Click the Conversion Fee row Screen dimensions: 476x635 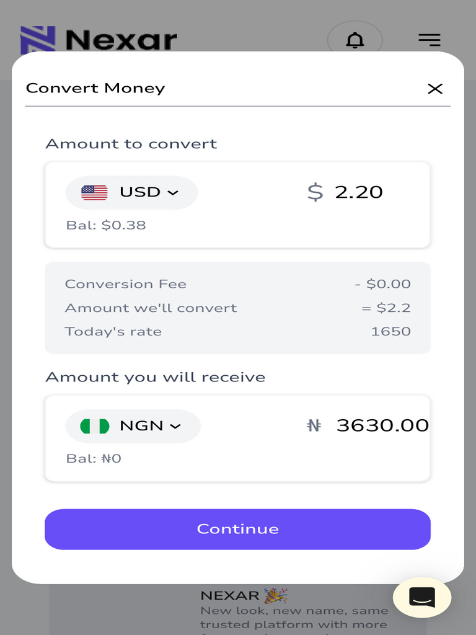[x=237, y=284]
